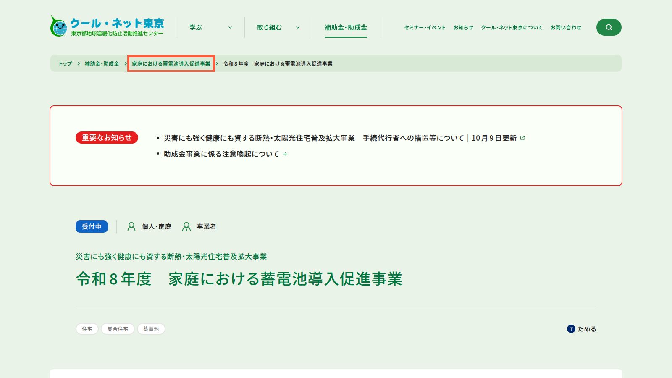Click the Cool Net Tokyo logo

click(107, 27)
